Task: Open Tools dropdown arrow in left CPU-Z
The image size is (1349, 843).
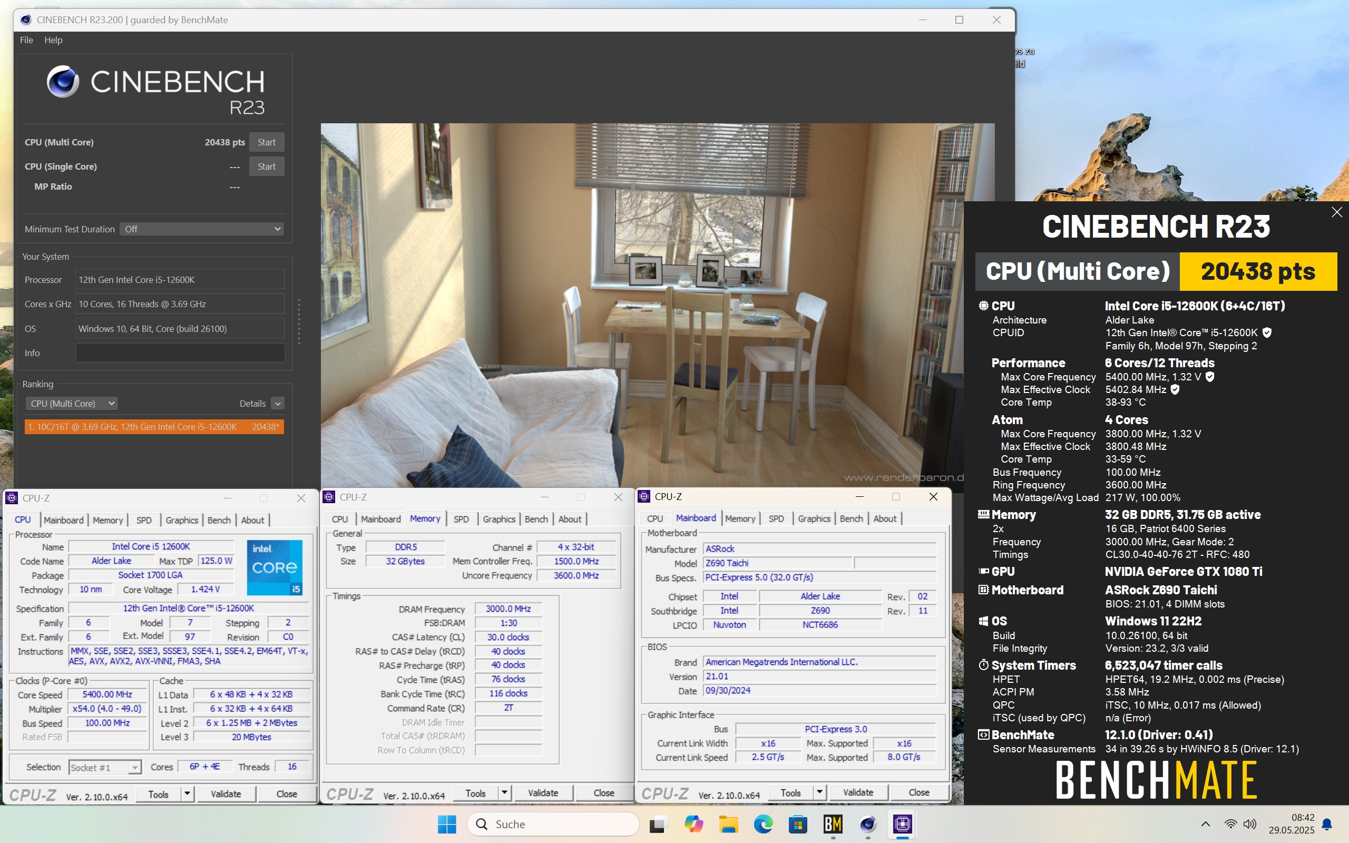Action: click(x=187, y=794)
